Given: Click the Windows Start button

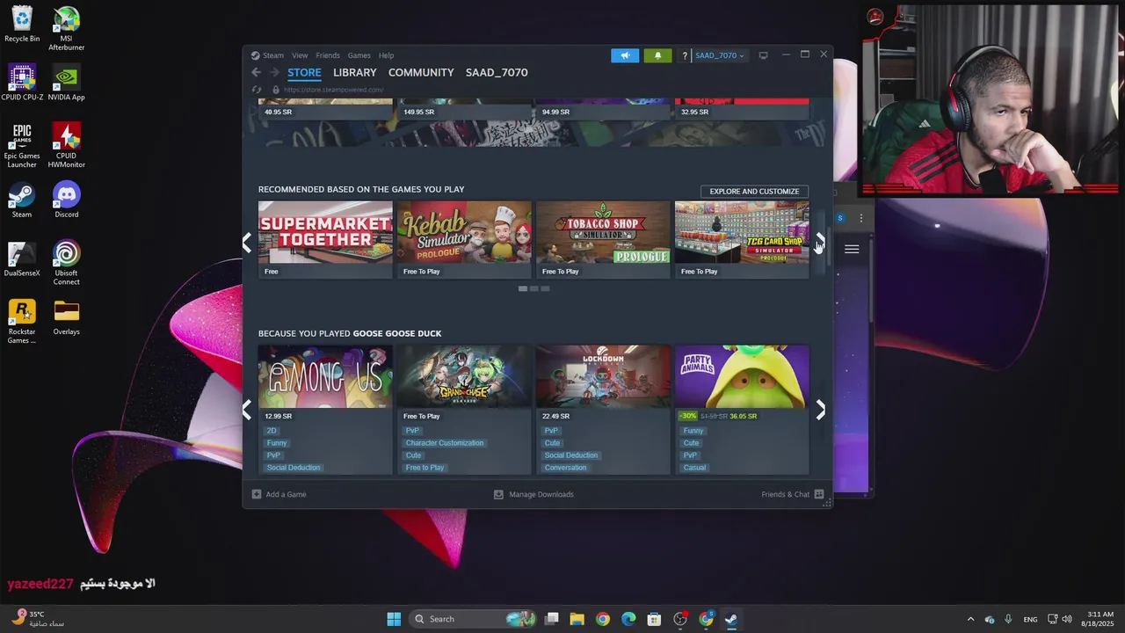Looking at the screenshot, I should point(394,619).
